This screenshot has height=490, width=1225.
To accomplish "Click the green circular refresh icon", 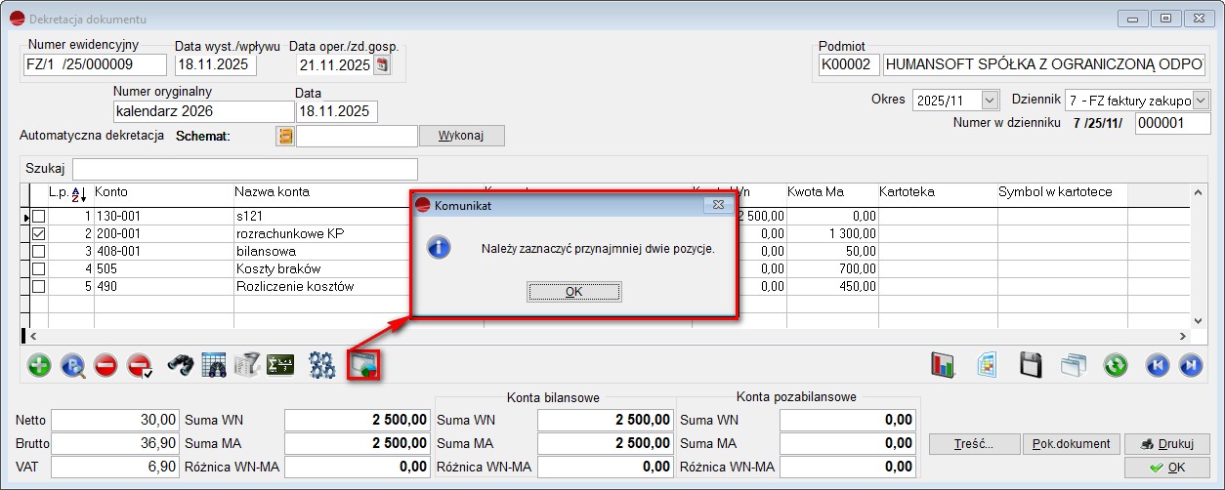I will pos(1116,365).
